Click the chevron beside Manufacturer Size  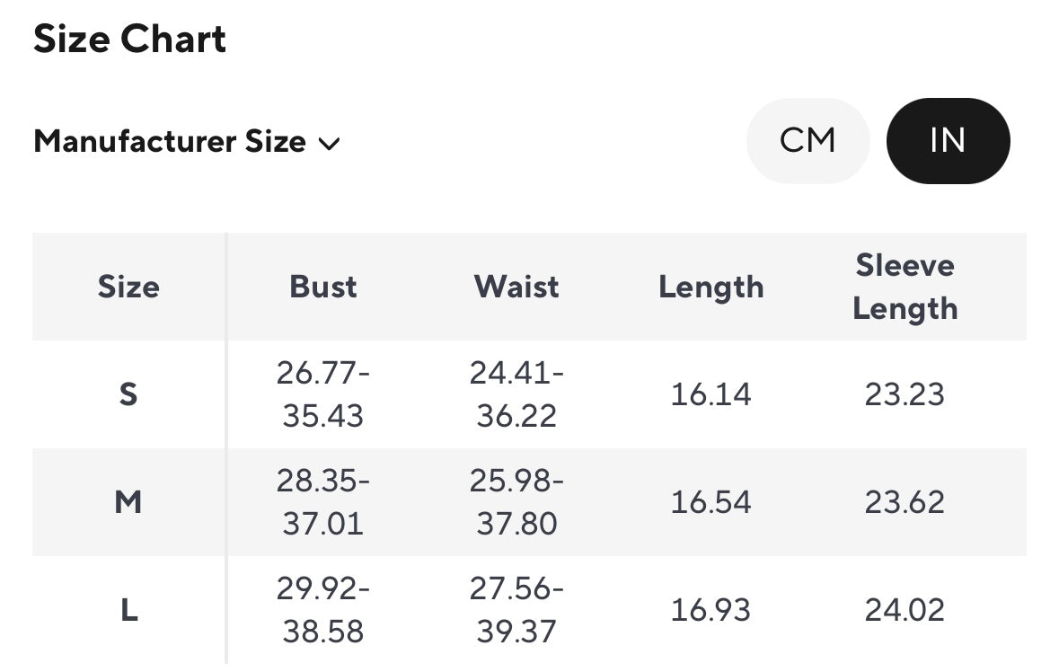[330, 143]
